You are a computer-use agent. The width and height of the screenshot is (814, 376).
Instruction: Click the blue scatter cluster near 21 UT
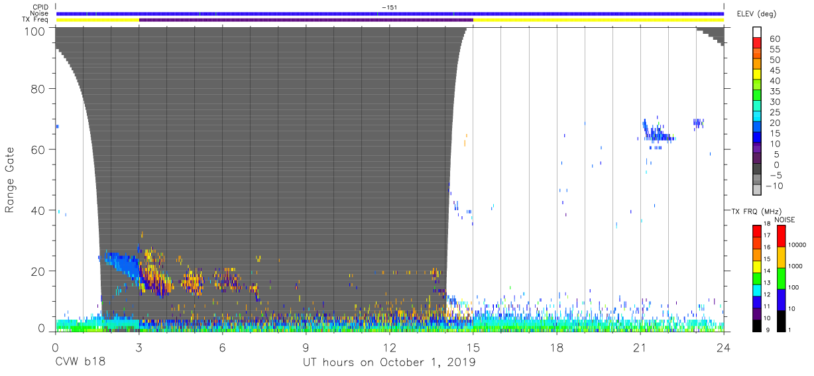tap(658, 133)
